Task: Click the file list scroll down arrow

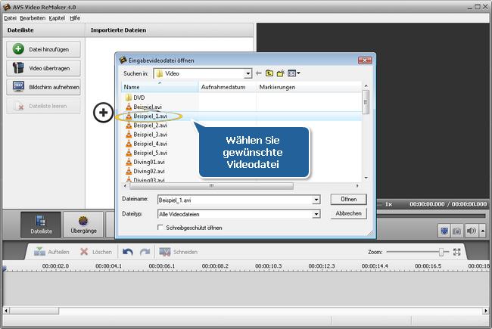Action: pos(366,178)
